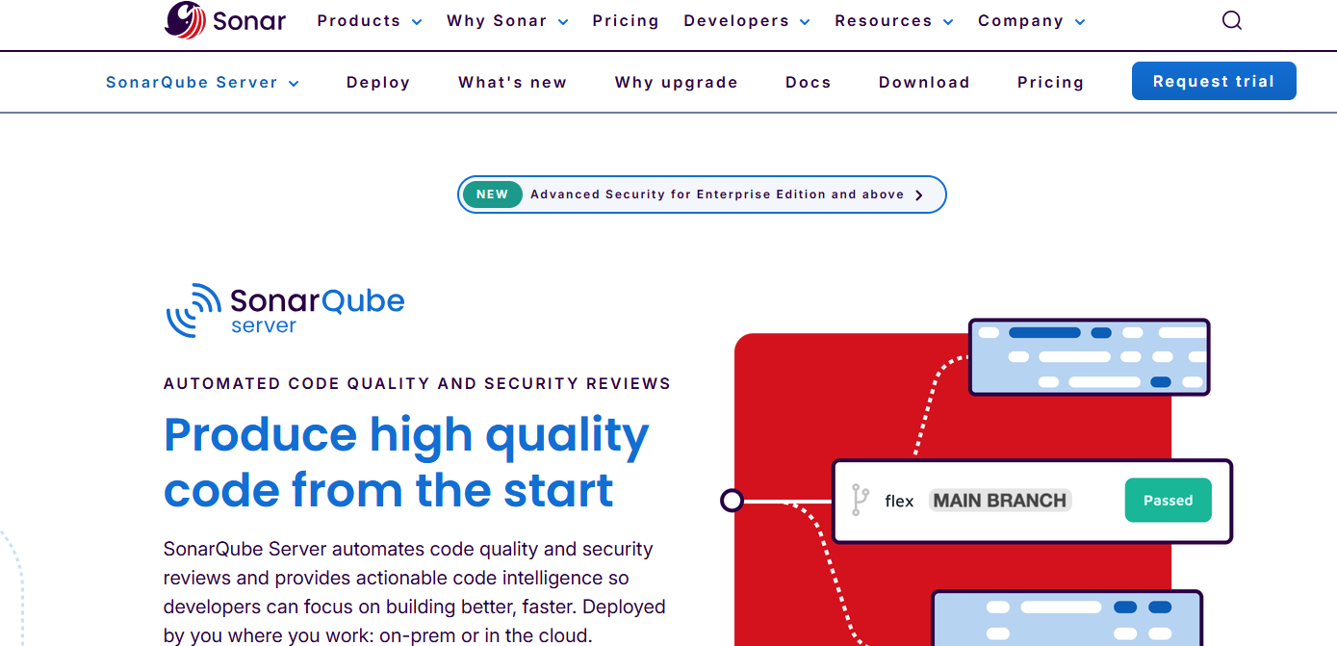1337x646 pixels.
Task: Click the Automated Code Quality and Security Reviews tagline
Action: [417, 383]
